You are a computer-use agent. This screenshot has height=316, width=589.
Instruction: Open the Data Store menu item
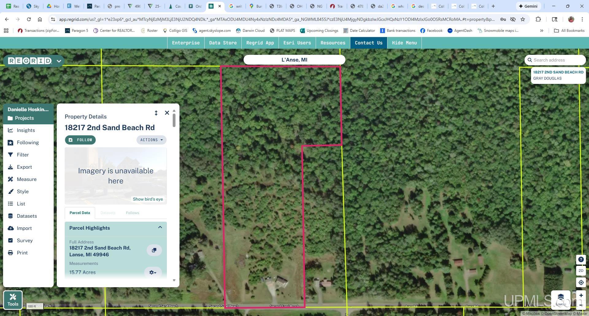pos(223,43)
